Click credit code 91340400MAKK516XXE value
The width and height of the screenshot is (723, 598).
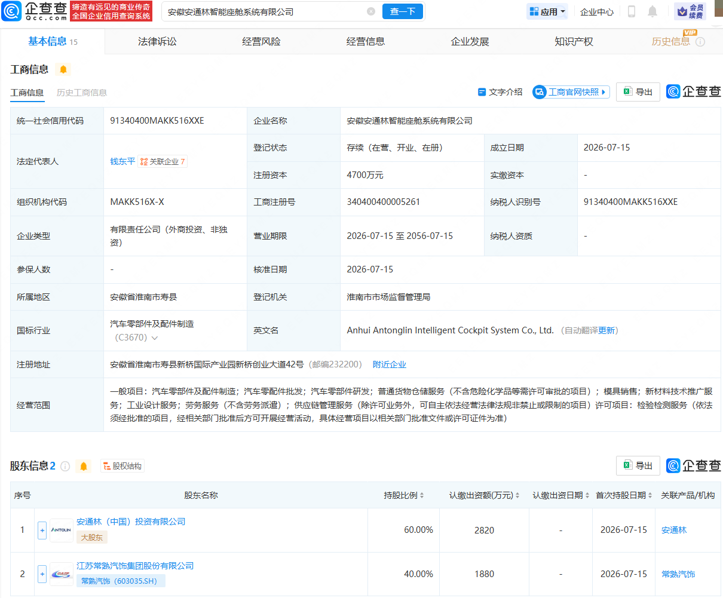tap(157, 121)
